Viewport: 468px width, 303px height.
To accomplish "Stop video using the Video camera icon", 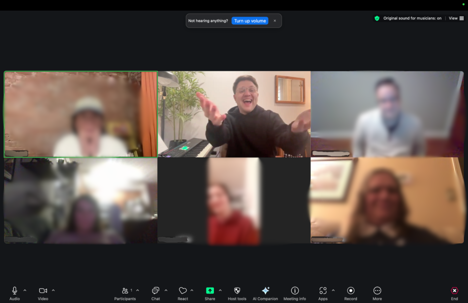I will 43,290.
